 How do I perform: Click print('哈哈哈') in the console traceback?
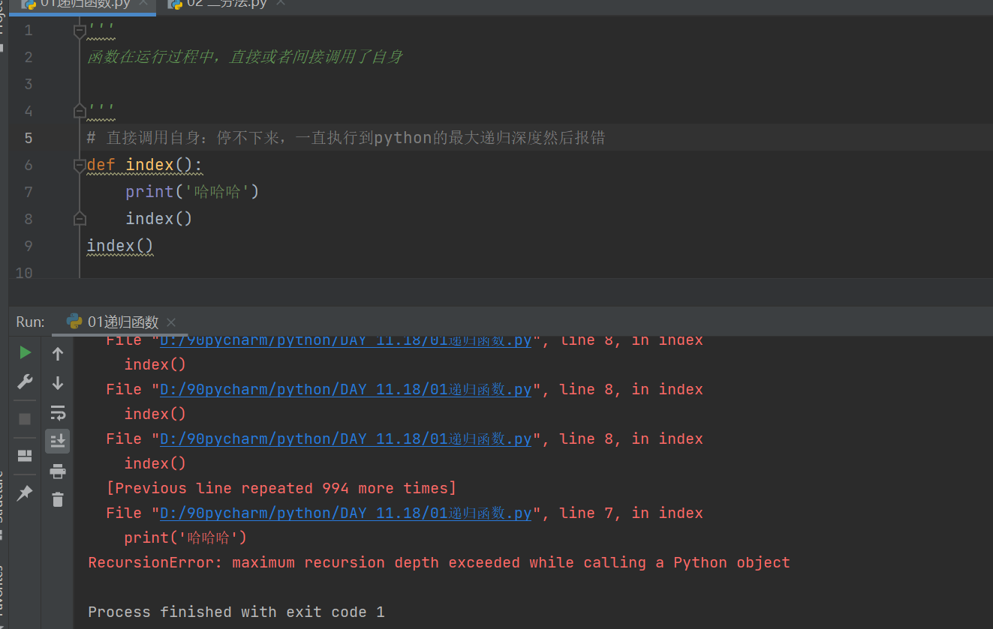point(185,538)
